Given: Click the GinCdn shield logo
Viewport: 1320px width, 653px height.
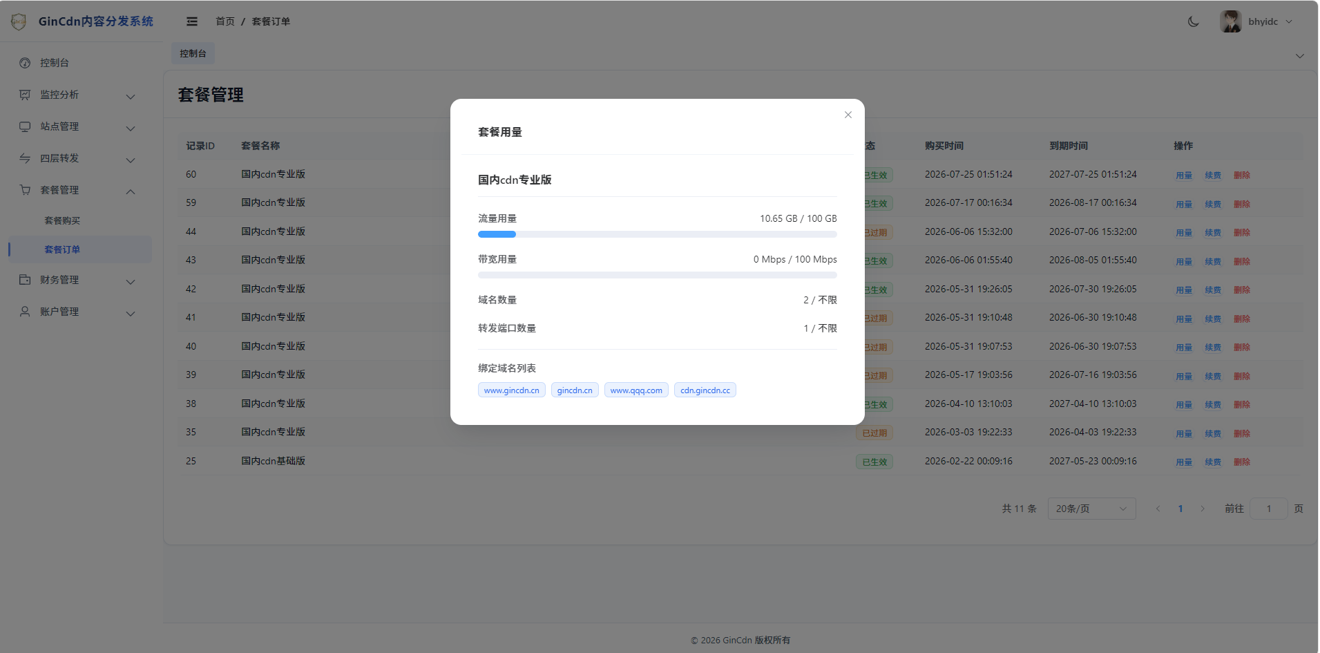Looking at the screenshot, I should click(19, 21).
